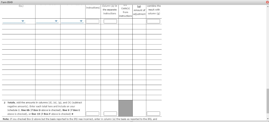Click the 'Code(s) from instructions' column header
Image resolution: width=269 pixels, height=122 pixels.
[125, 12]
